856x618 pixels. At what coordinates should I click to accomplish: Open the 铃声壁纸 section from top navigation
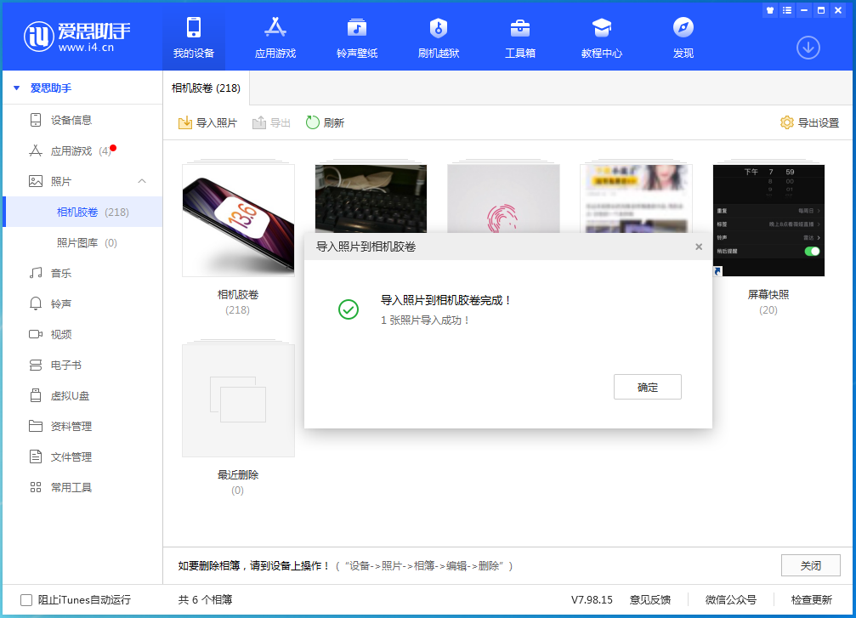tap(356, 37)
